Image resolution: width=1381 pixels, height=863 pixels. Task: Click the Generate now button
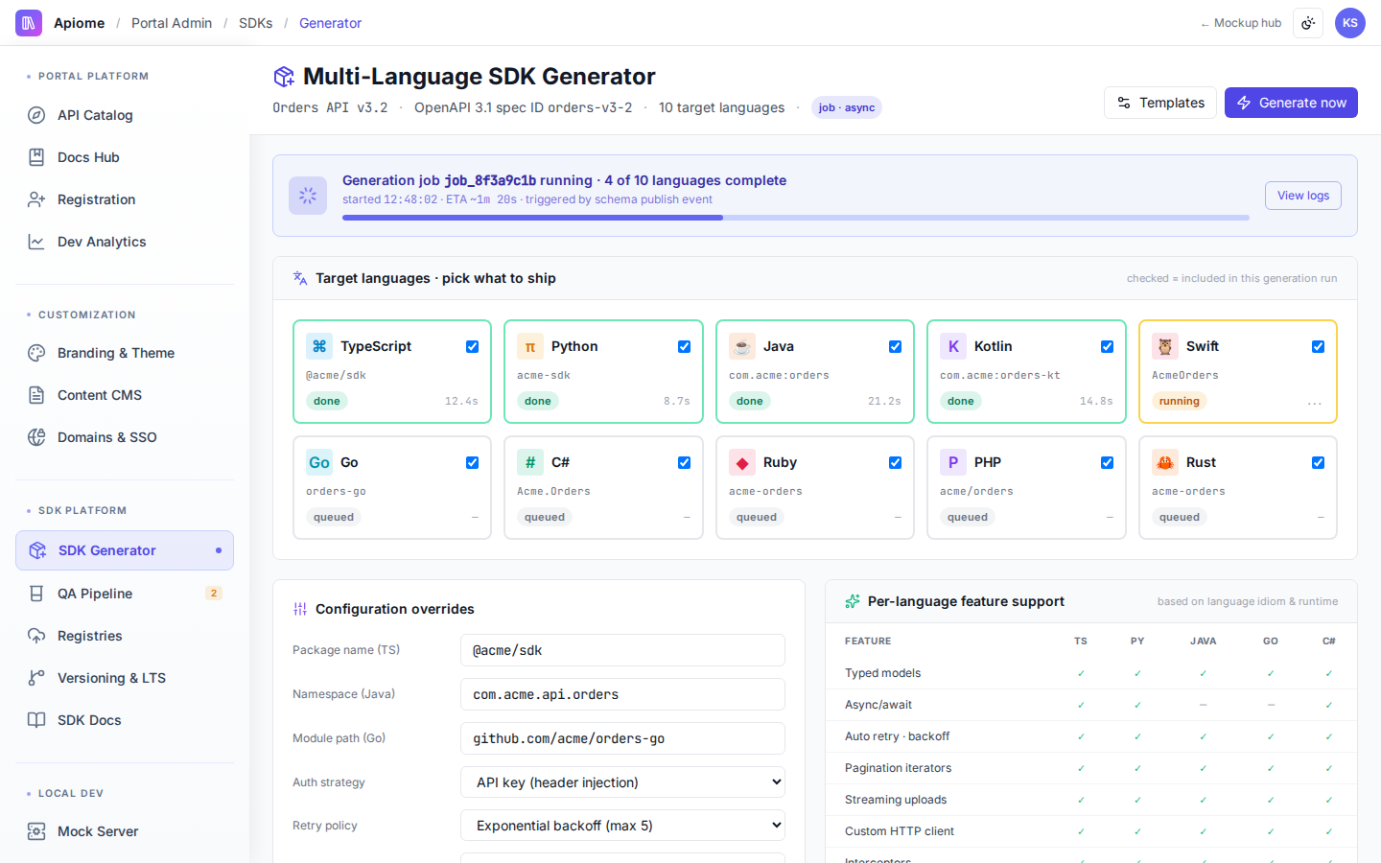pyautogui.click(x=1291, y=103)
